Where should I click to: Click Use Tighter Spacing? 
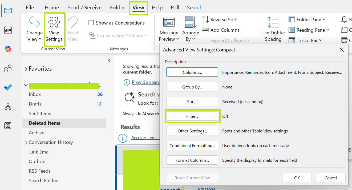coord(273,29)
